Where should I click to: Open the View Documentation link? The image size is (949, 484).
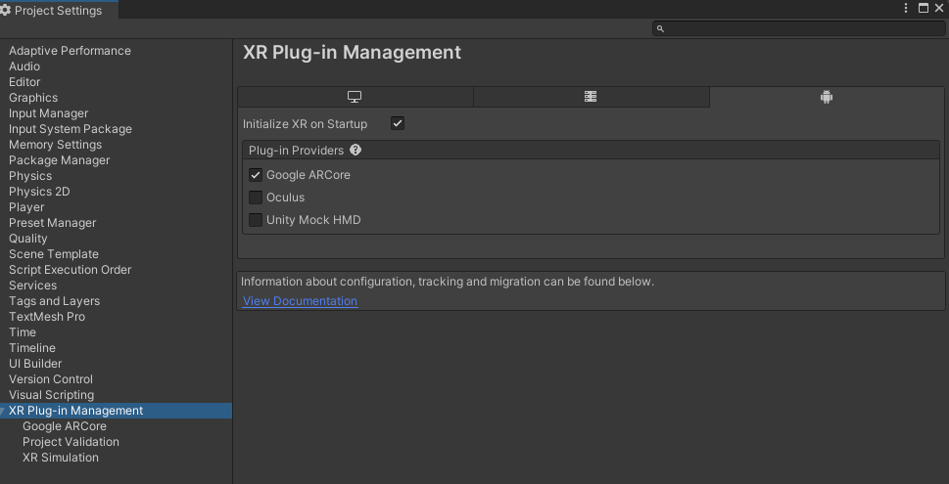301,301
